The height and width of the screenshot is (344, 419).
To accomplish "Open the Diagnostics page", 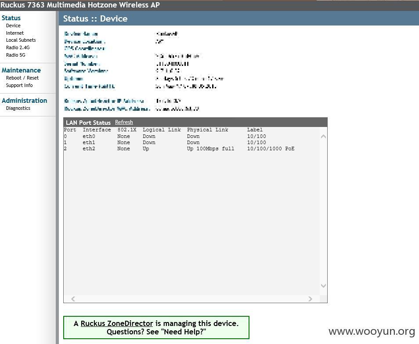I will click(18, 108).
